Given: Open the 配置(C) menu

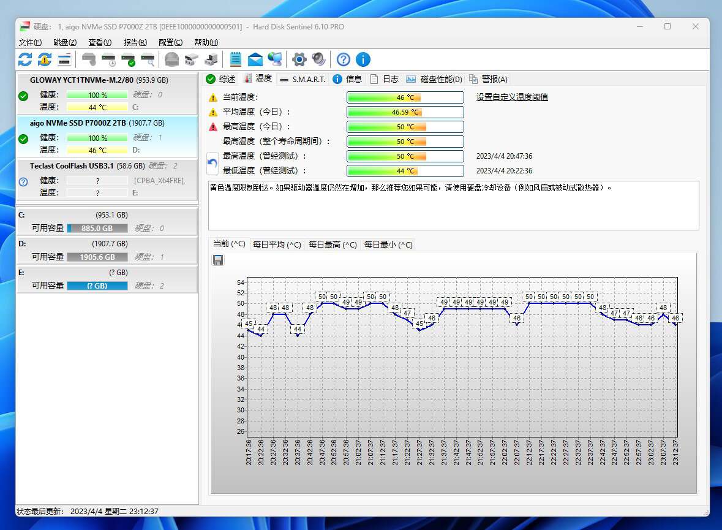Looking at the screenshot, I should [170, 42].
